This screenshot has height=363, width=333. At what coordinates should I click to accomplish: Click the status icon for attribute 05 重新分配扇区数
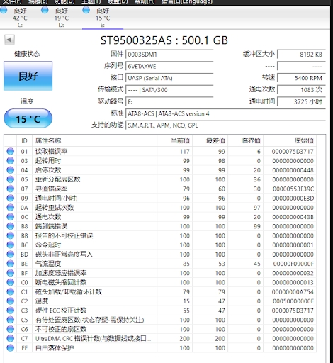click(11, 179)
